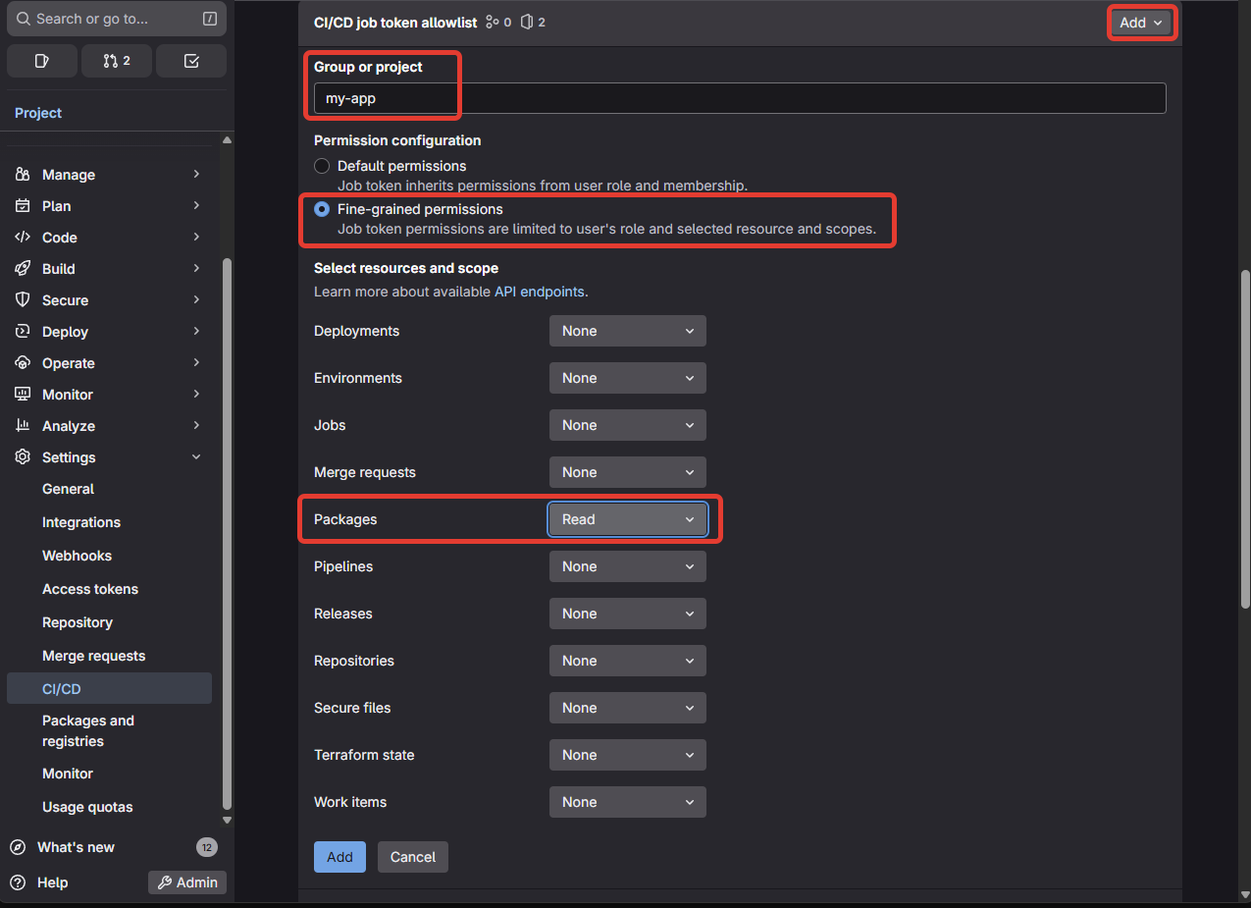The image size is (1251, 908).
Task: Open the Webhooks settings page
Action: coord(77,555)
